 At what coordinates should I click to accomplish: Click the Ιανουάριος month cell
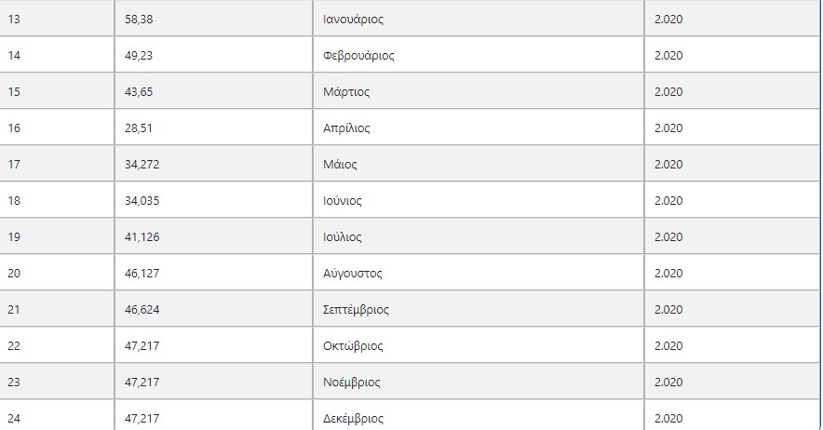479,19
